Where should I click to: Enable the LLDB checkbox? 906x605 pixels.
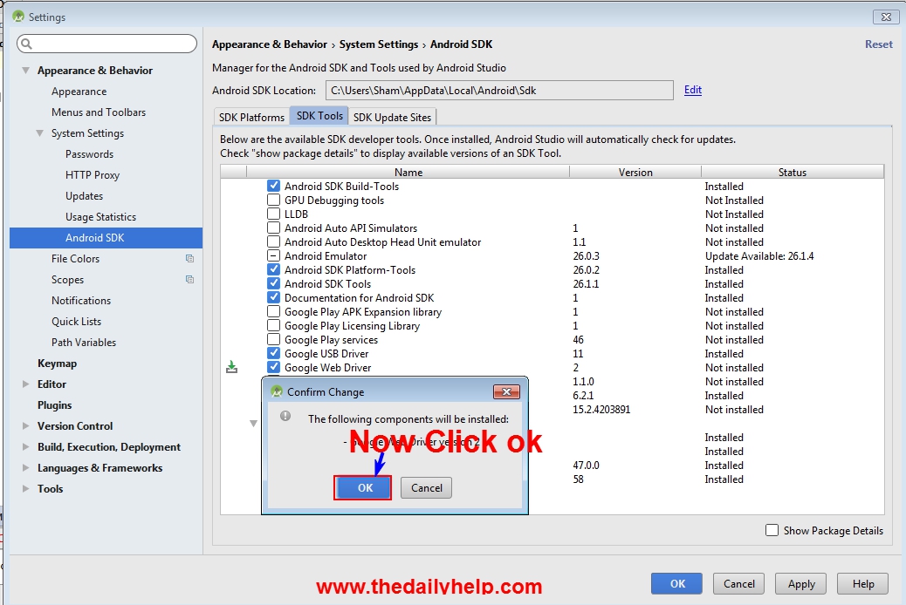coord(274,214)
